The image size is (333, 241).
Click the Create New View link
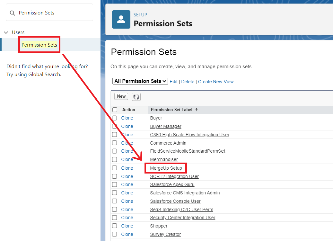click(216, 82)
